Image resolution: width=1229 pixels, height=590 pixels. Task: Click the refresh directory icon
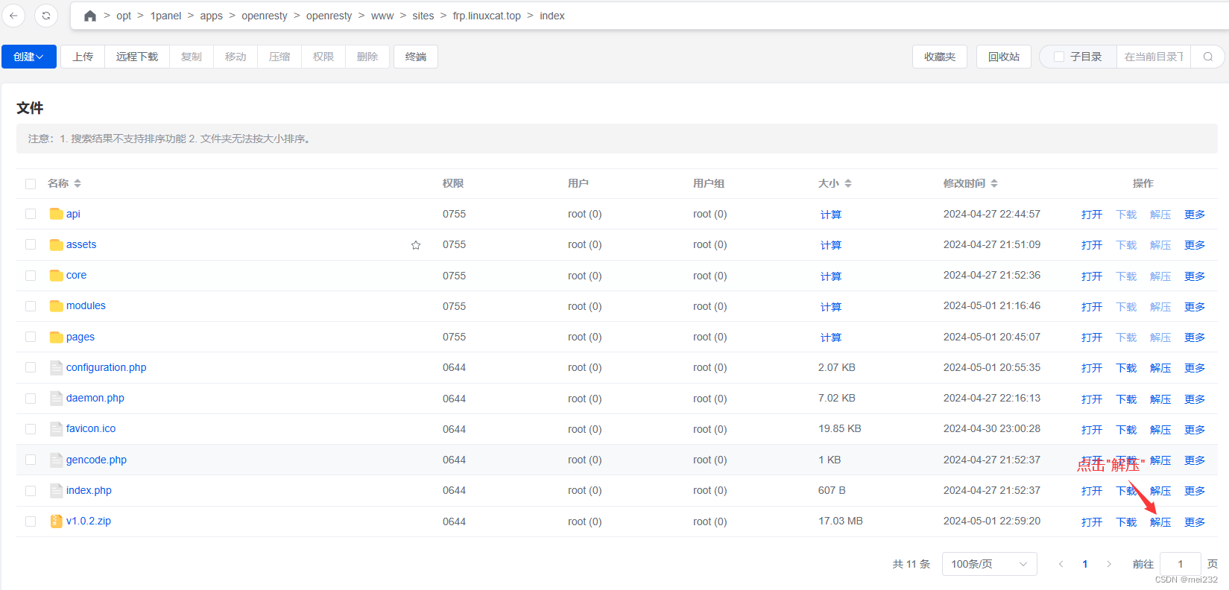click(46, 16)
